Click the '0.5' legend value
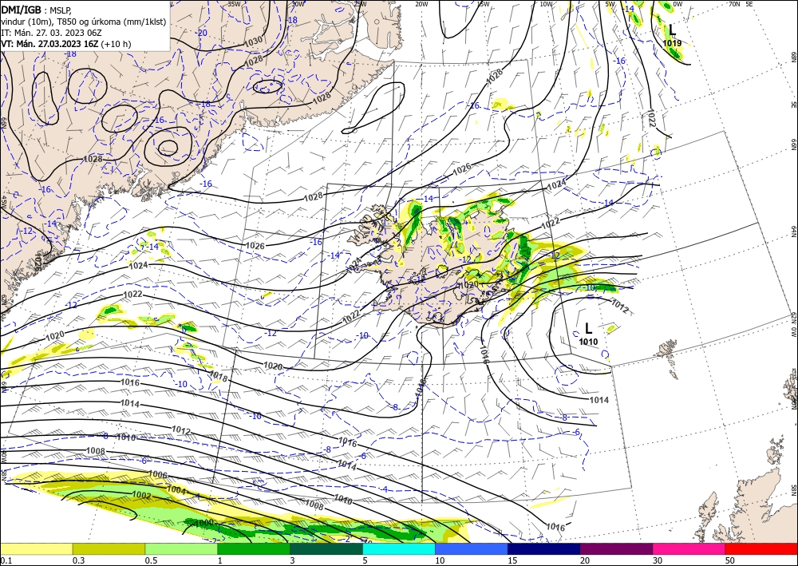The height and width of the screenshot is (566, 798). 151,560
